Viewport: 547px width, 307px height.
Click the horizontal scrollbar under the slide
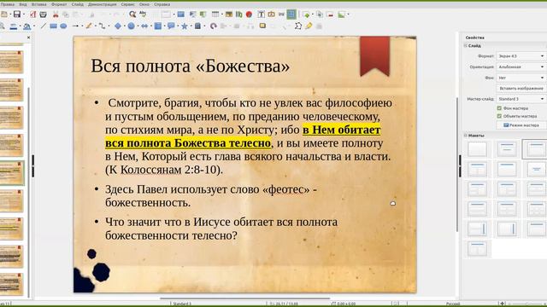click(244, 298)
